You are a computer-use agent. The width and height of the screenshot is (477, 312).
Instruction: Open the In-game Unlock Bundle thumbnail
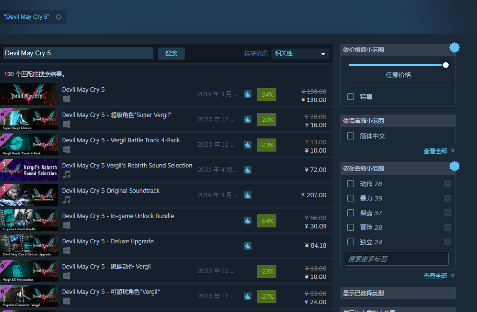[29, 220]
